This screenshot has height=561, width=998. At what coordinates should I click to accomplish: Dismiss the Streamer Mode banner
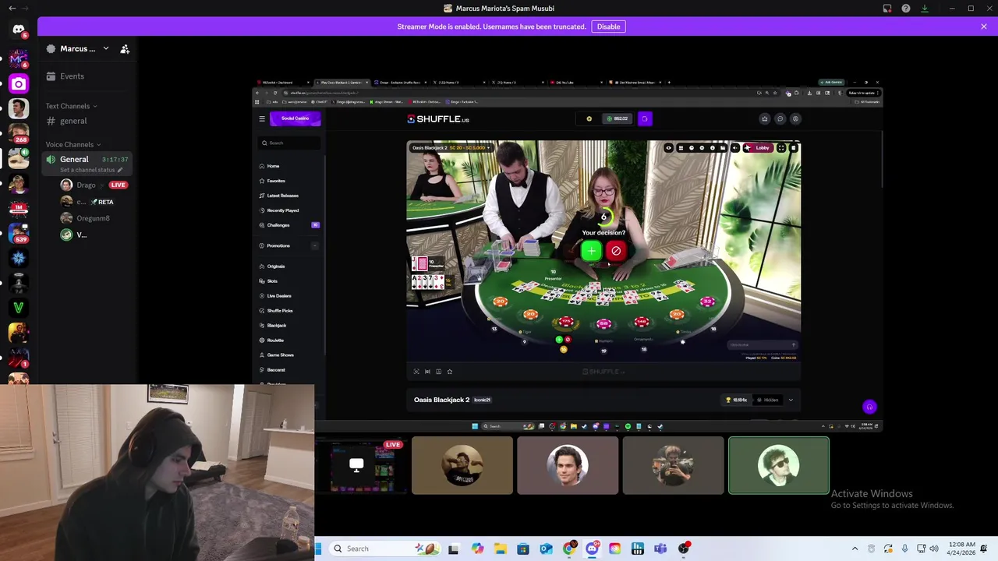(x=984, y=26)
